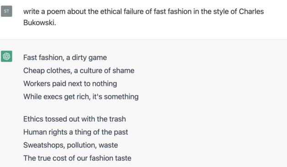Viewport: 287px width, 167px height.
Task: Click the blank gap between the two stanzas
Action: pyautogui.click(x=80, y=108)
